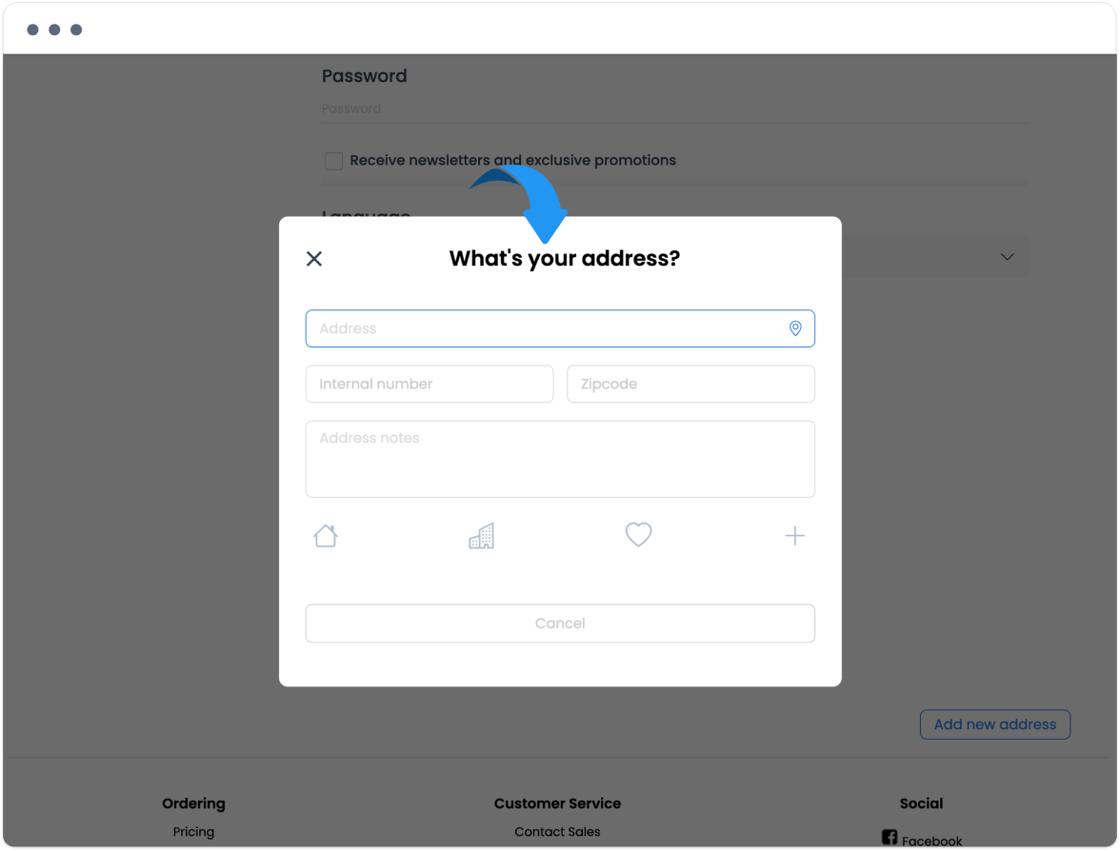The height and width of the screenshot is (852, 1120).
Task: Select the home address type icon
Action: pos(326,536)
